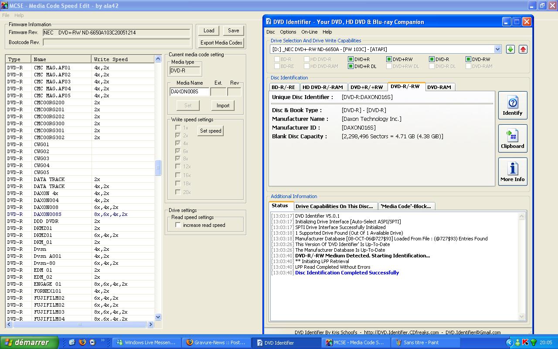The image size is (558, 349).
Task: Click the Save firmware button
Action: coord(234,31)
